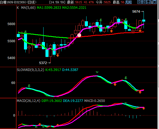Image resolution: width=159 pixels, height=129 pixels.
Task: Click the left arrow navigation icon
Action: pos(140,2)
